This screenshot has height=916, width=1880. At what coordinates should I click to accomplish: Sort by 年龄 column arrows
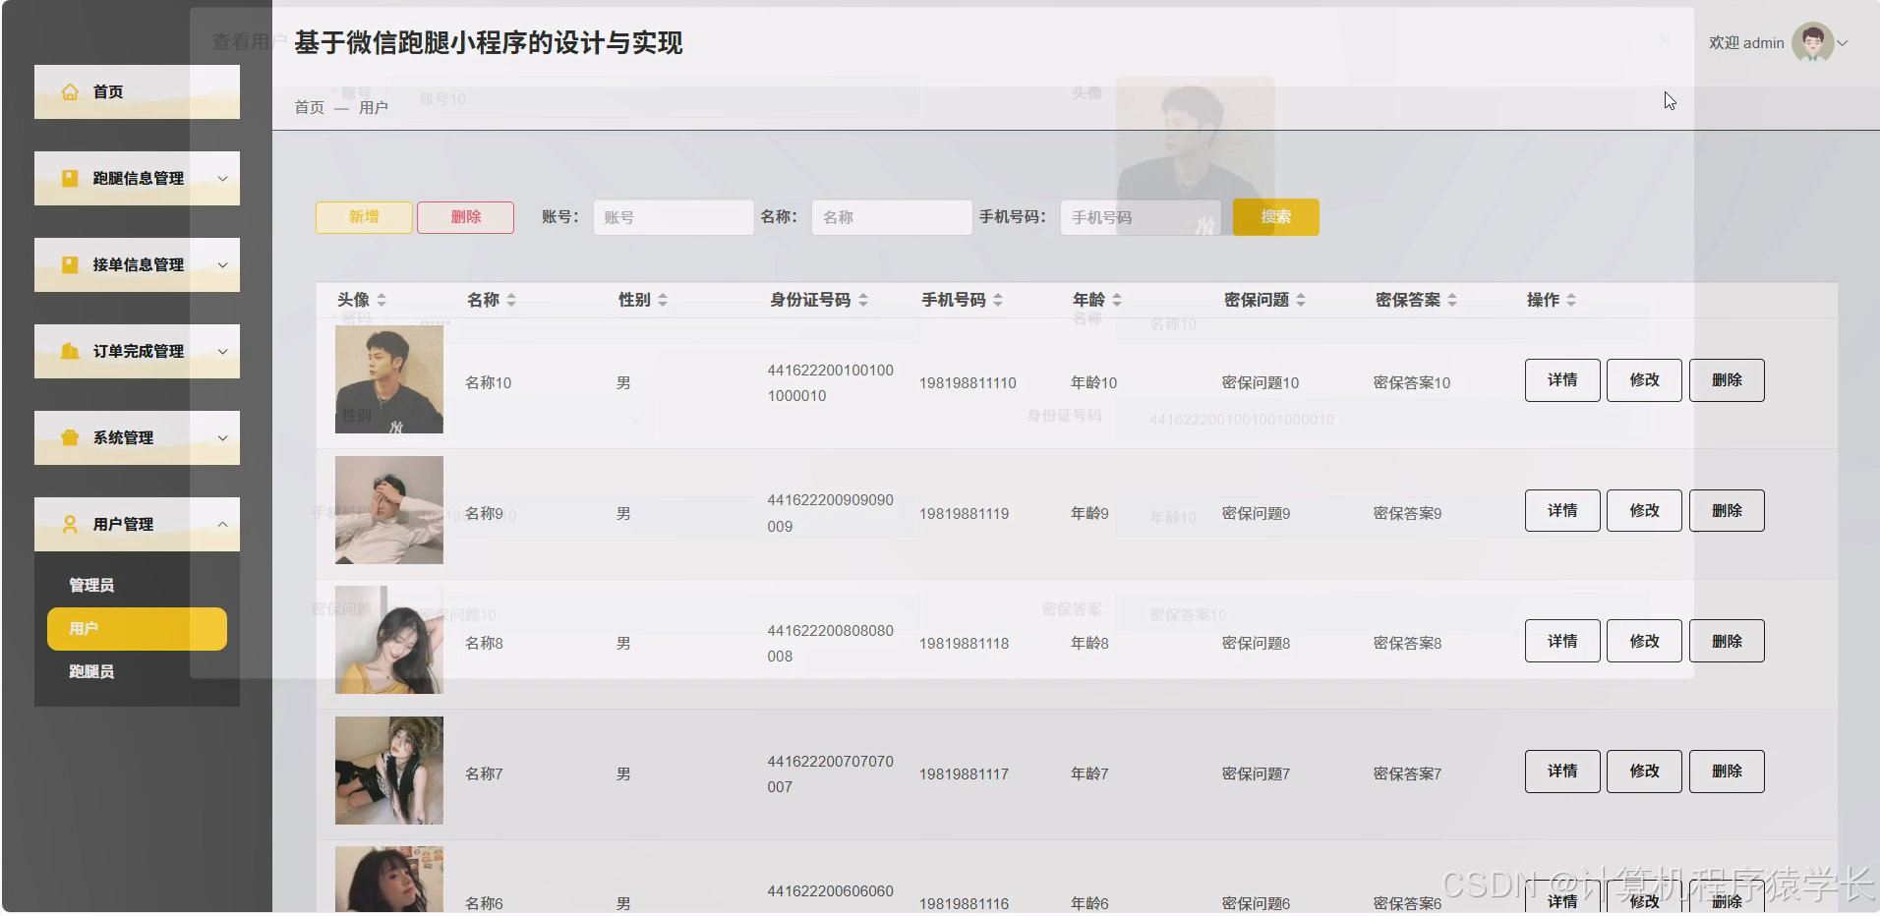point(1117,300)
